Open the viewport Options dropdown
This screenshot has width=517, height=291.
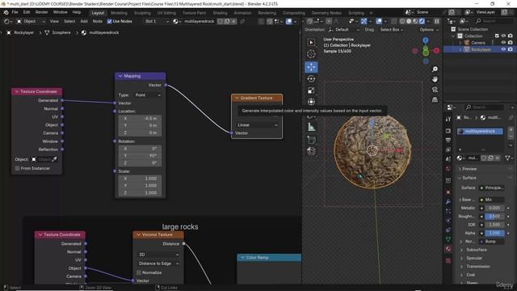[429, 30]
